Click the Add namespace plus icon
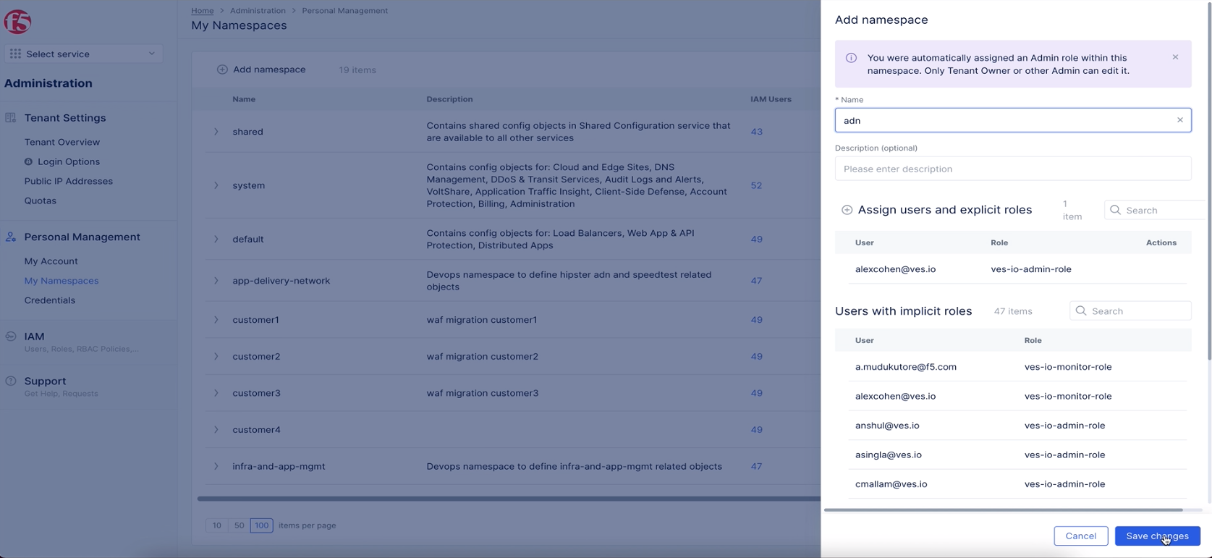This screenshot has height=558, width=1212. tap(222, 69)
